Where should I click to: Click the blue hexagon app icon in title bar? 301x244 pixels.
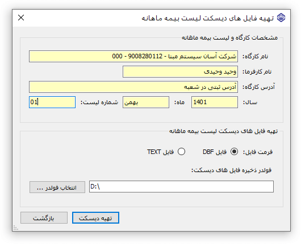(281, 18)
